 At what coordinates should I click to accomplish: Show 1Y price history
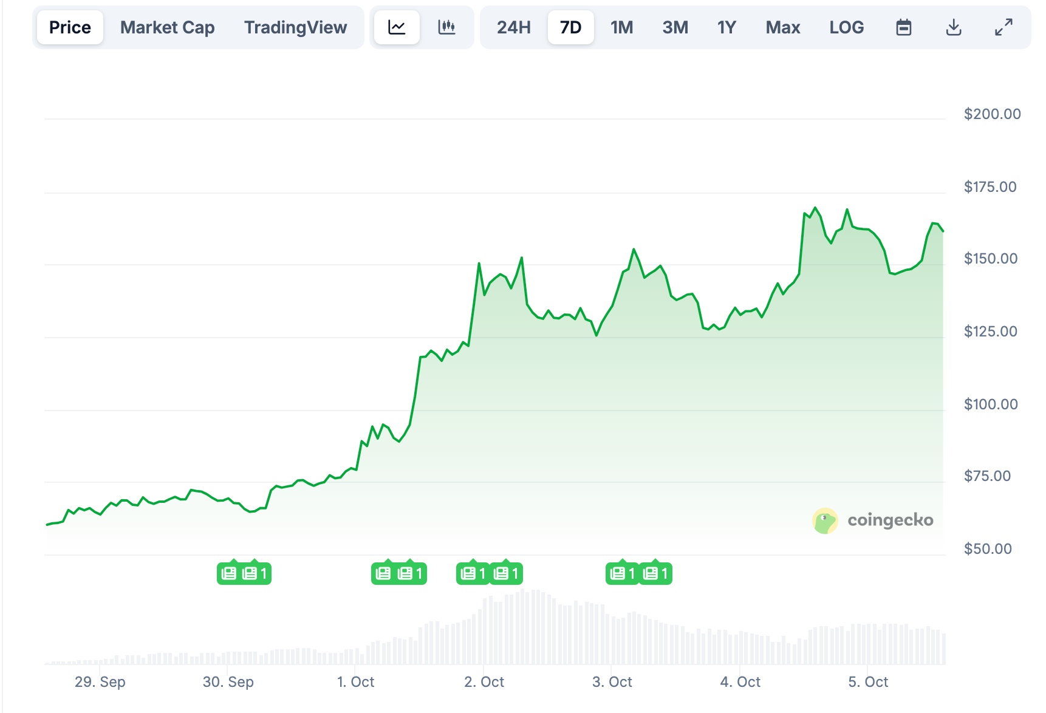click(726, 27)
